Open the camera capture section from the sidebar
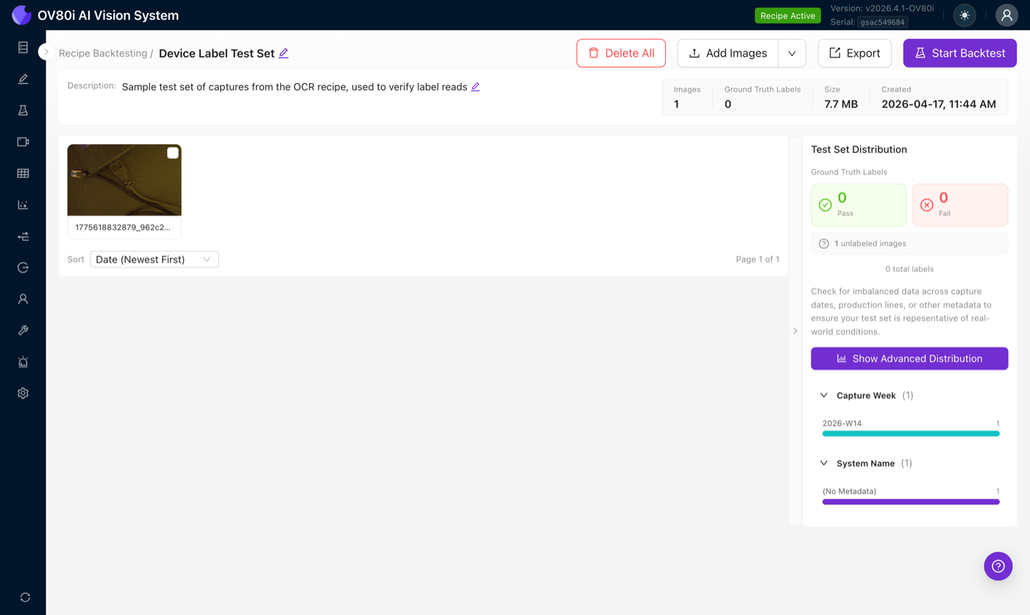Image resolution: width=1030 pixels, height=615 pixels. coord(23,141)
